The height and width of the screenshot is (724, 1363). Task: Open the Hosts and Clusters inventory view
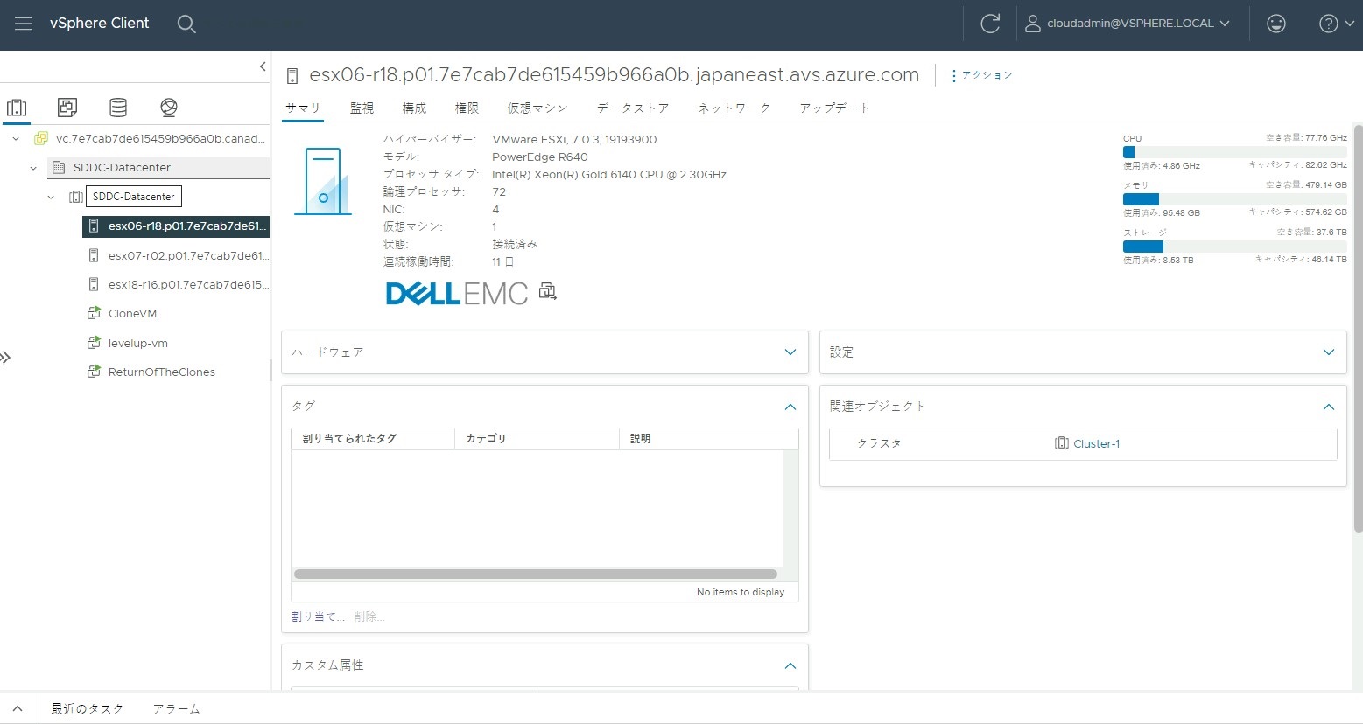point(18,107)
